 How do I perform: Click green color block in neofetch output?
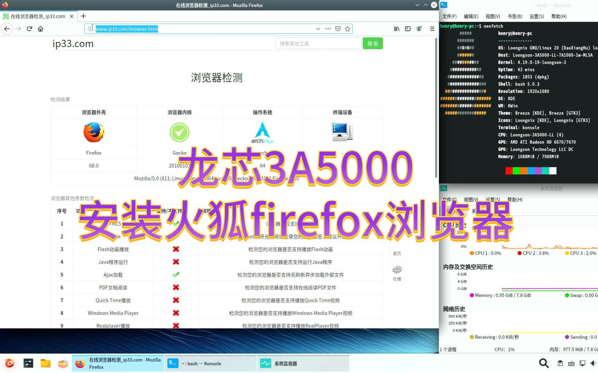pos(516,171)
